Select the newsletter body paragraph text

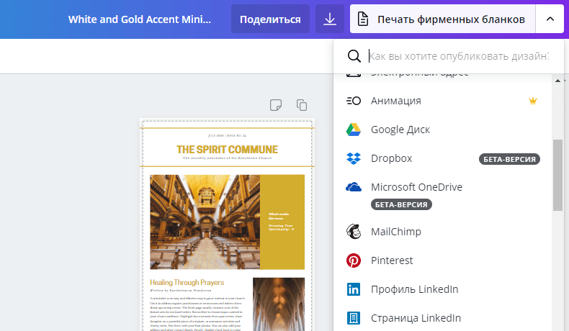tap(196, 314)
